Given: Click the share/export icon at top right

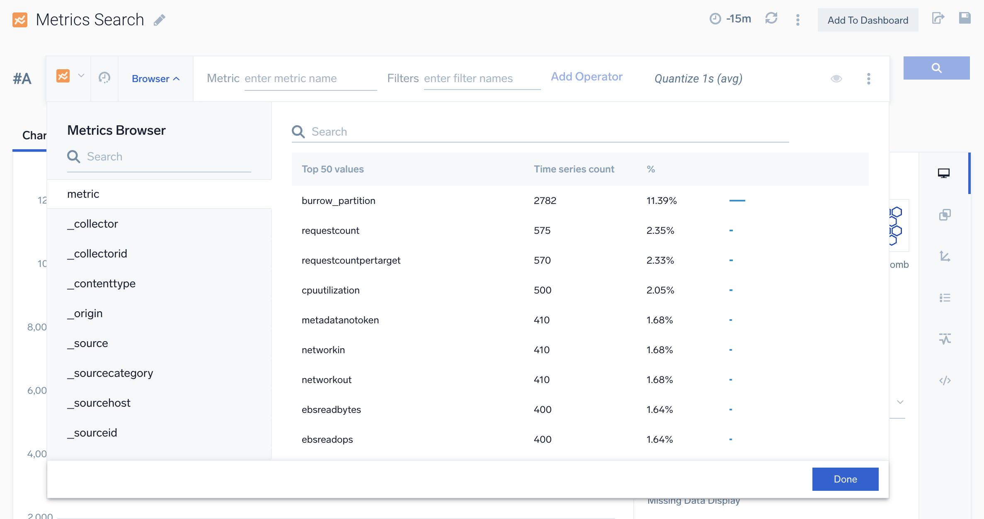Looking at the screenshot, I should click(938, 18).
